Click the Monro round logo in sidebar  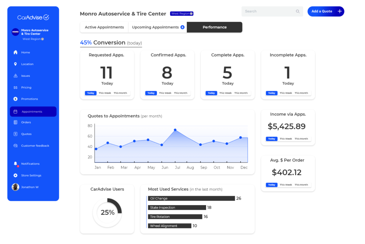tap(15, 32)
